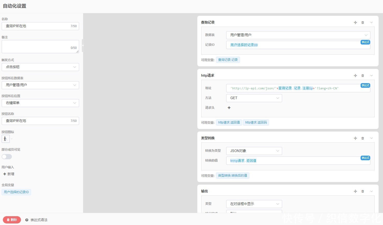Click move handle icon on 输出 card
The height and width of the screenshot is (225, 383).
pos(355,191)
